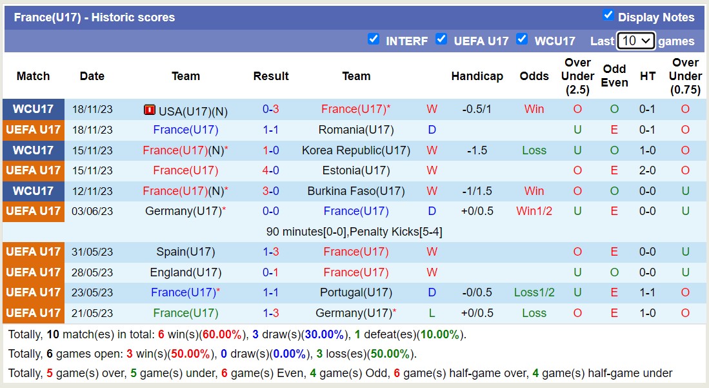Click the WCU17 badge on the Korea Republic row
Viewport: 709px width, 388px height.
[x=33, y=150]
